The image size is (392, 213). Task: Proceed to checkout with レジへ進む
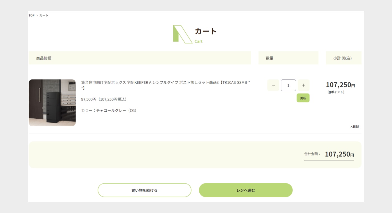pyautogui.click(x=246, y=190)
